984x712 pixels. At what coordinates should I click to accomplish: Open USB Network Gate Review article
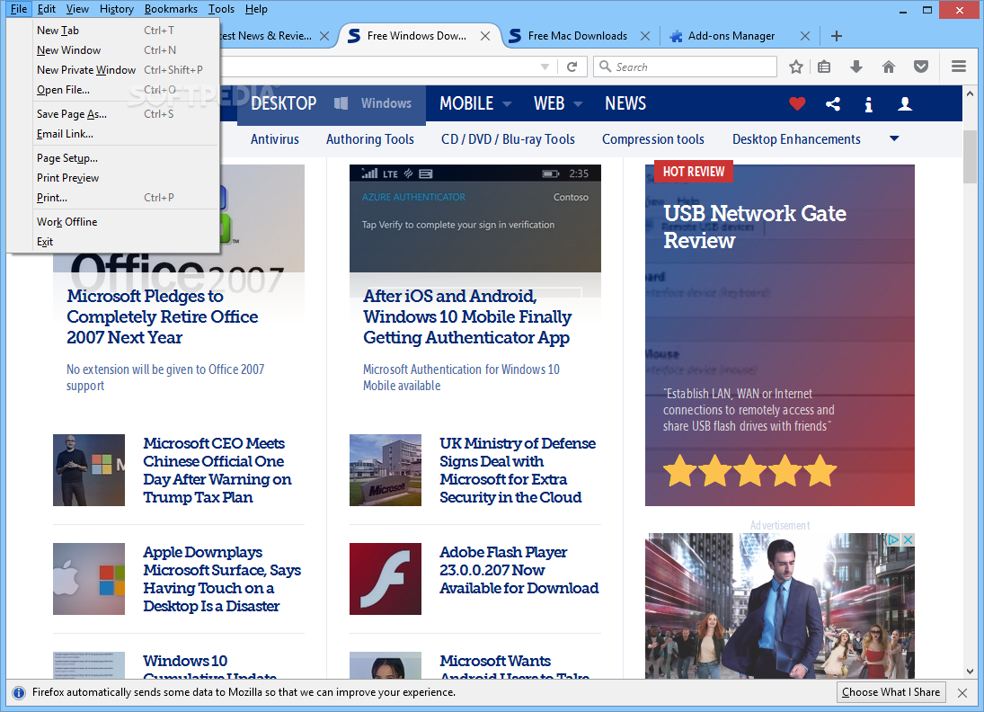[754, 227]
